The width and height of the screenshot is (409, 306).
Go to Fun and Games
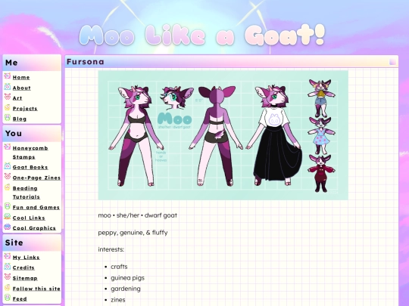click(x=36, y=207)
